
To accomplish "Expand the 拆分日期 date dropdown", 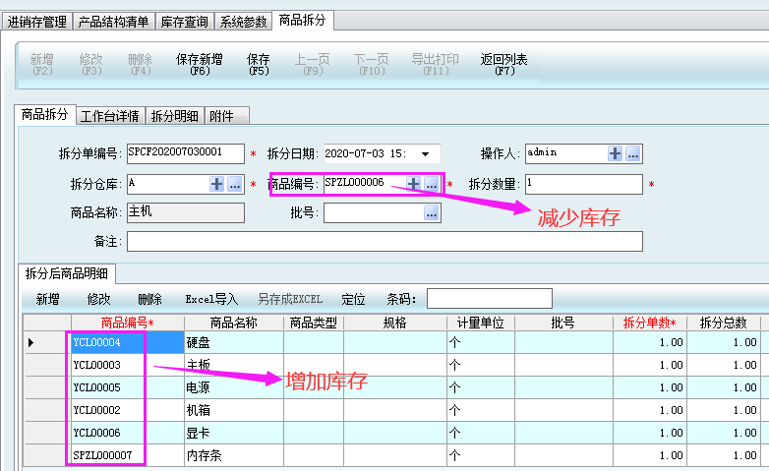I will pyautogui.click(x=425, y=153).
